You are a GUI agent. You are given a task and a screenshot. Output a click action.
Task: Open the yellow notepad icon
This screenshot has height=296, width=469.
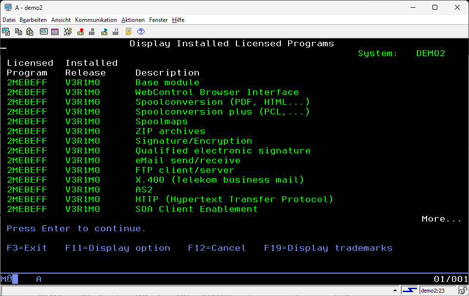click(129, 32)
